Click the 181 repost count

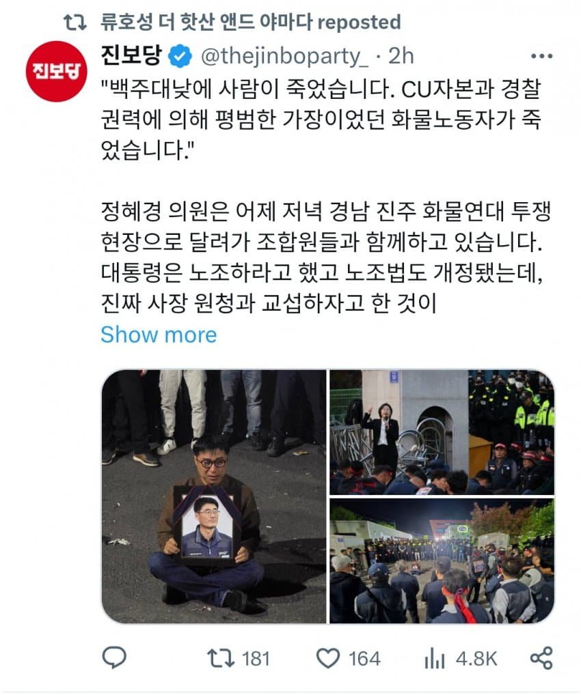click(256, 659)
